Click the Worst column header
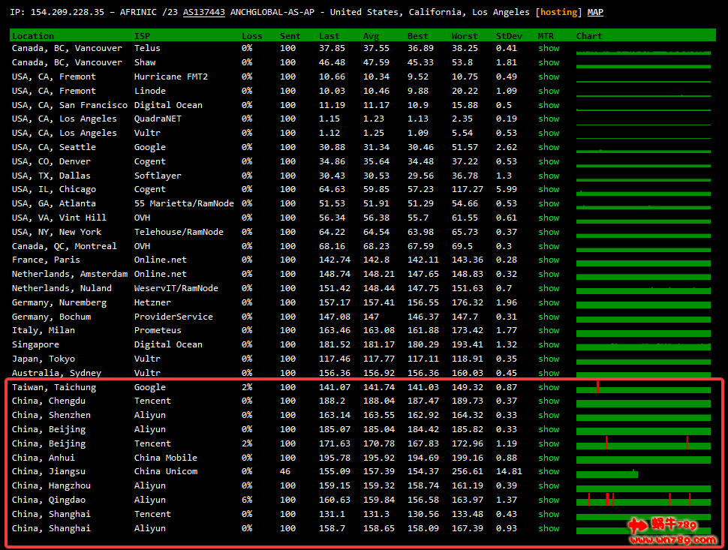728x550 pixels. pyautogui.click(x=464, y=35)
